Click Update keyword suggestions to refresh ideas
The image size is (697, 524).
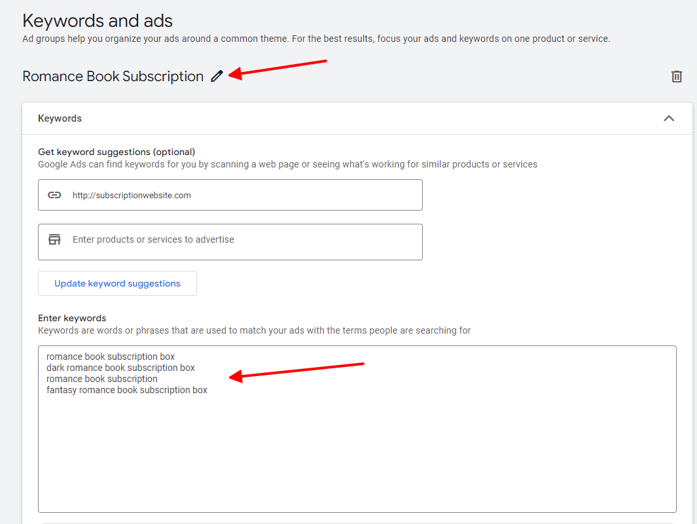(x=117, y=283)
